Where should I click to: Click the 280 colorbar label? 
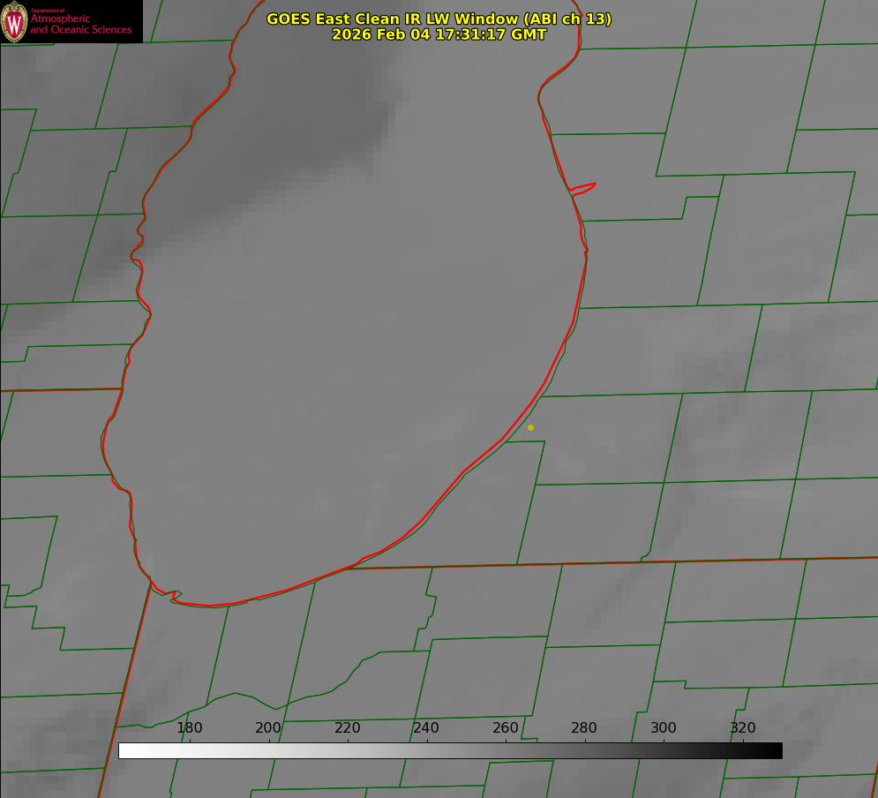[x=584, y=727]
